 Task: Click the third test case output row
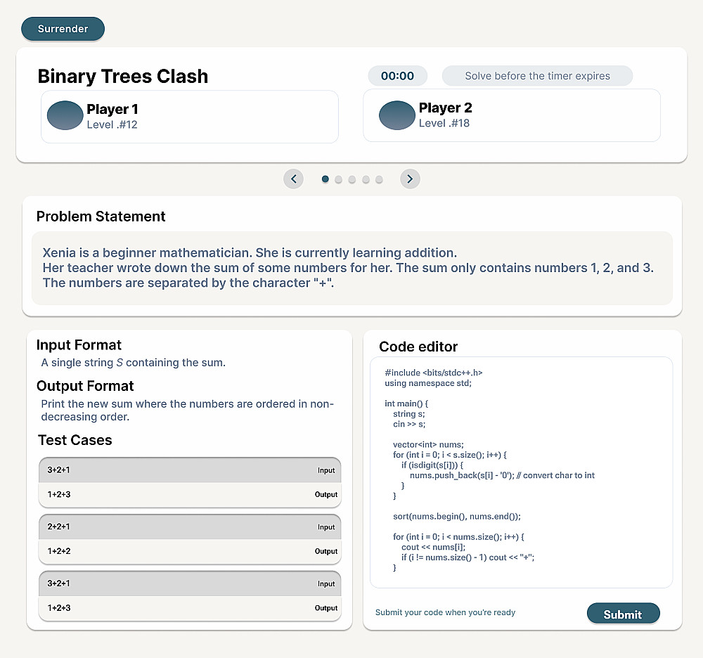coord(190,608)
